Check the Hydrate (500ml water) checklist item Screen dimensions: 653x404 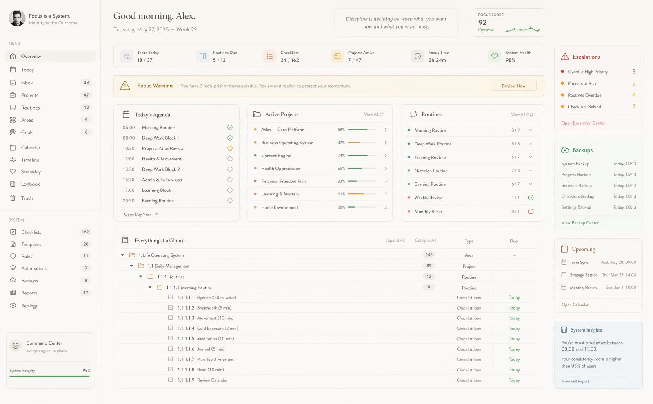[x=171, y=297]
